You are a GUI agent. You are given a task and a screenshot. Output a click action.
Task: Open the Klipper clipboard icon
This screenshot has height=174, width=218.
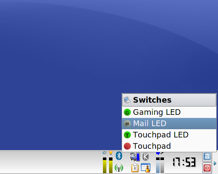pyautogui.click(x=135, y=168)
